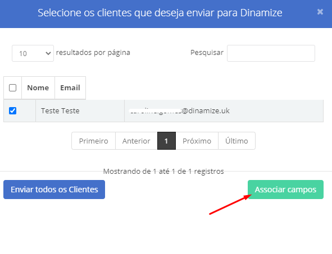Click Enviar todos os Clientes button
The height and width of the screenshot is (254, 332).
coord(54,190)
